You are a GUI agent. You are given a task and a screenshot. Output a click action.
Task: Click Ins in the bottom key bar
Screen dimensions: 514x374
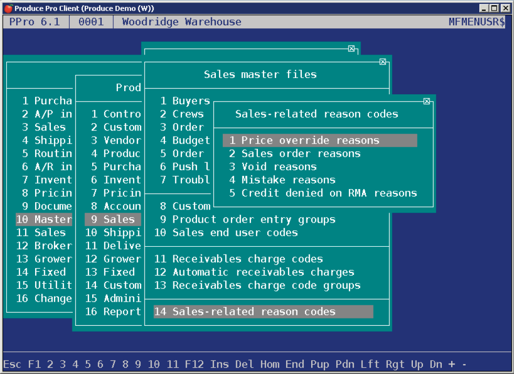[220, 364]
